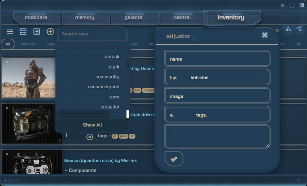This screenshot has width=307, height=186.
Task: Click the s2 tag chip
Action: tap(132, 136)
